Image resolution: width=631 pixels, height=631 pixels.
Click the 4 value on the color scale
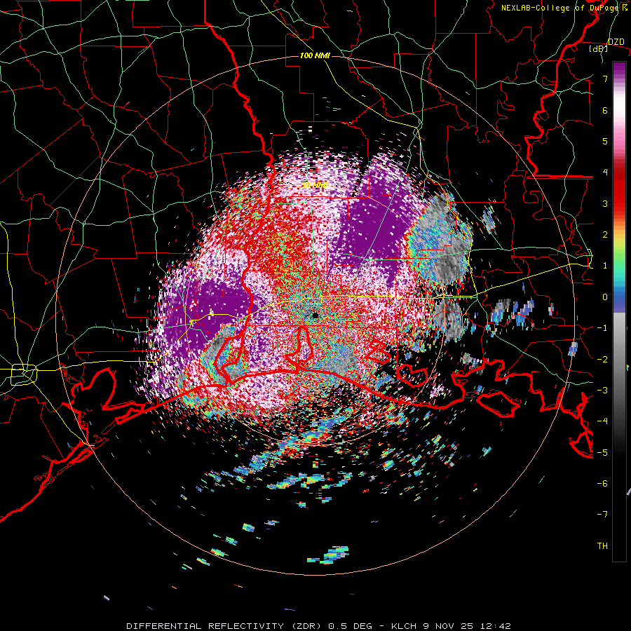[605, 172]
